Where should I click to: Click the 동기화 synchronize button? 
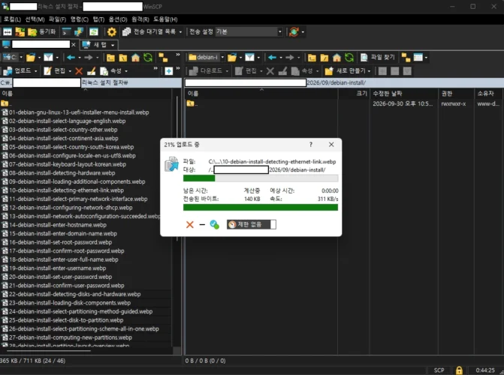coord(42,31)
